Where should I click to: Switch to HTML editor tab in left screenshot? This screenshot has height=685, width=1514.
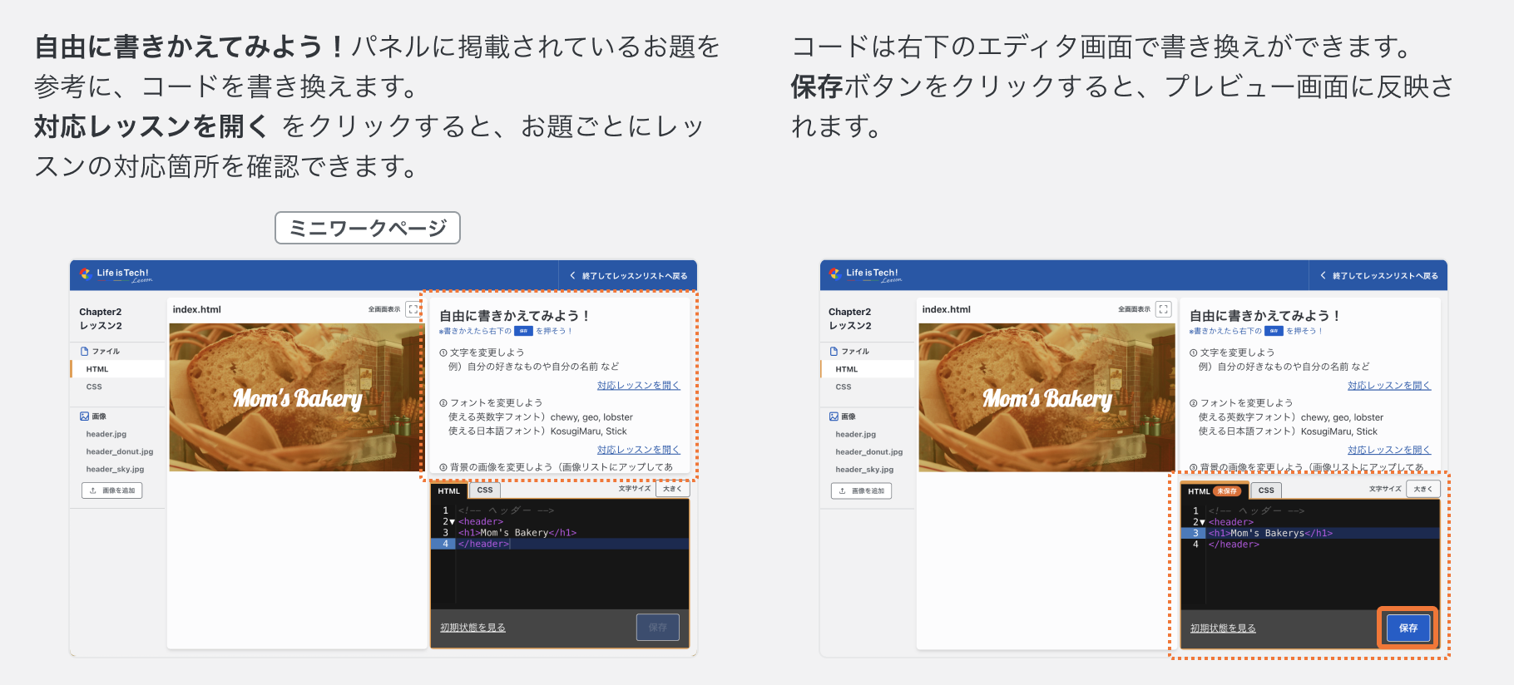[449, 490]
